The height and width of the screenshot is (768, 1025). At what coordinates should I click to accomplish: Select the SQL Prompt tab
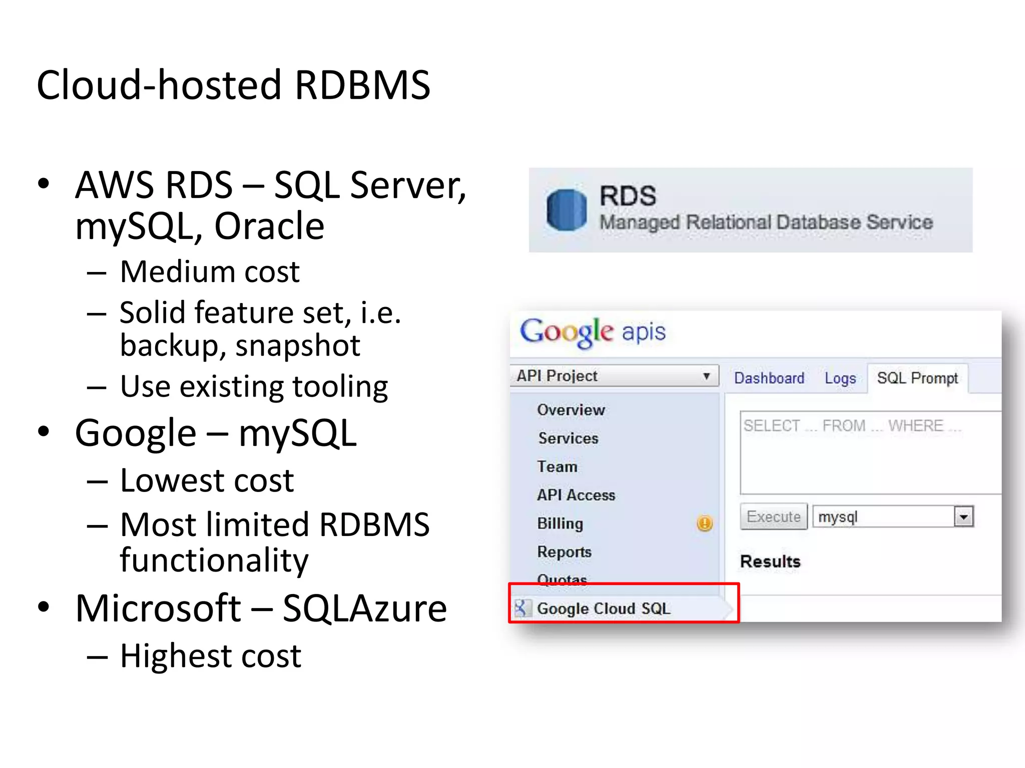[x=917, y=378]
